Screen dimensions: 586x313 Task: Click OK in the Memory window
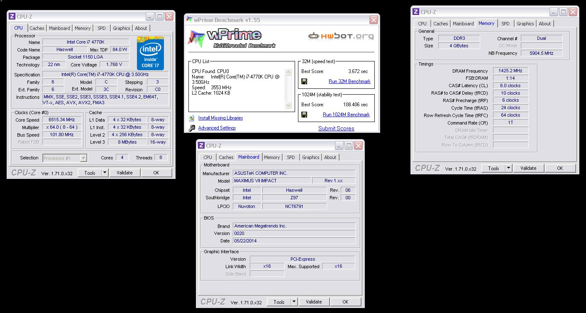click(560, 168)
